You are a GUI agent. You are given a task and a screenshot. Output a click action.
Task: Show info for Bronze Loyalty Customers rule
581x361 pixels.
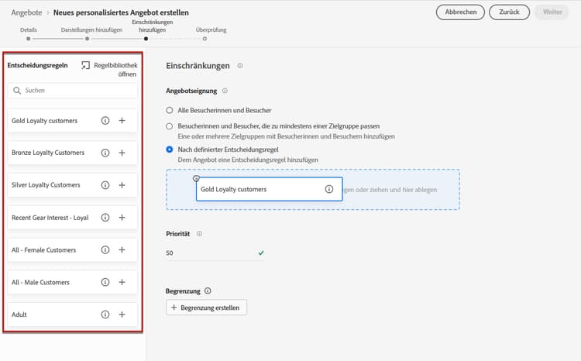click(x=105, y=153)
